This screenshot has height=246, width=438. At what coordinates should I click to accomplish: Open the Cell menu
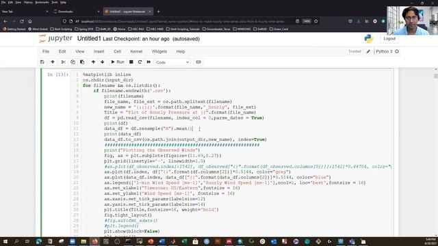(x=117, y=52)
